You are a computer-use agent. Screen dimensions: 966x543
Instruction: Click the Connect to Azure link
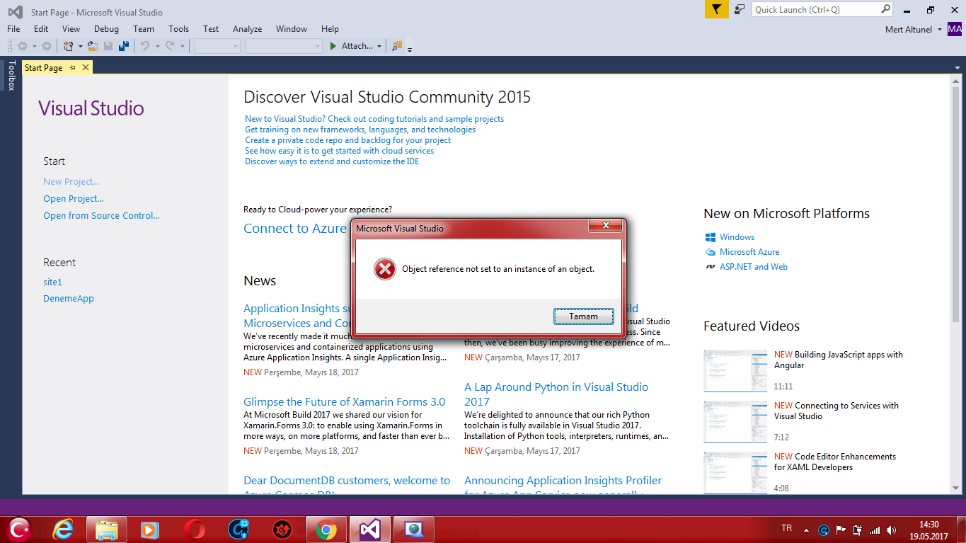pyautogui.click(x=295, y=228)
